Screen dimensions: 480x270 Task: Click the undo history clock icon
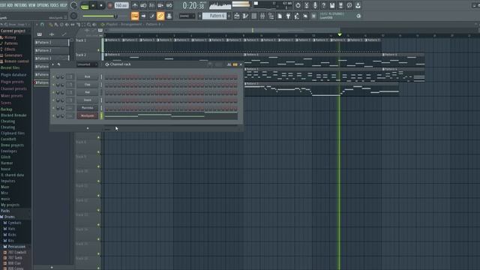(x=298, y=5)
